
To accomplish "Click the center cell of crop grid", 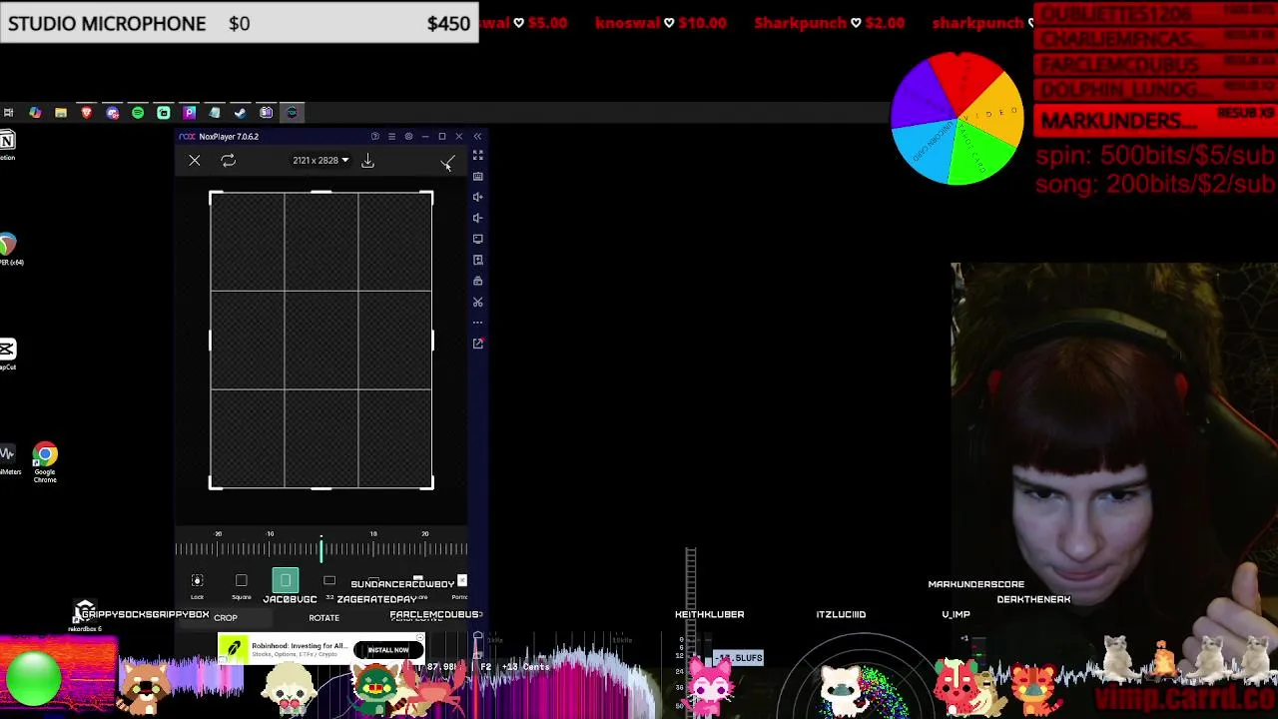I will [321, 341].
